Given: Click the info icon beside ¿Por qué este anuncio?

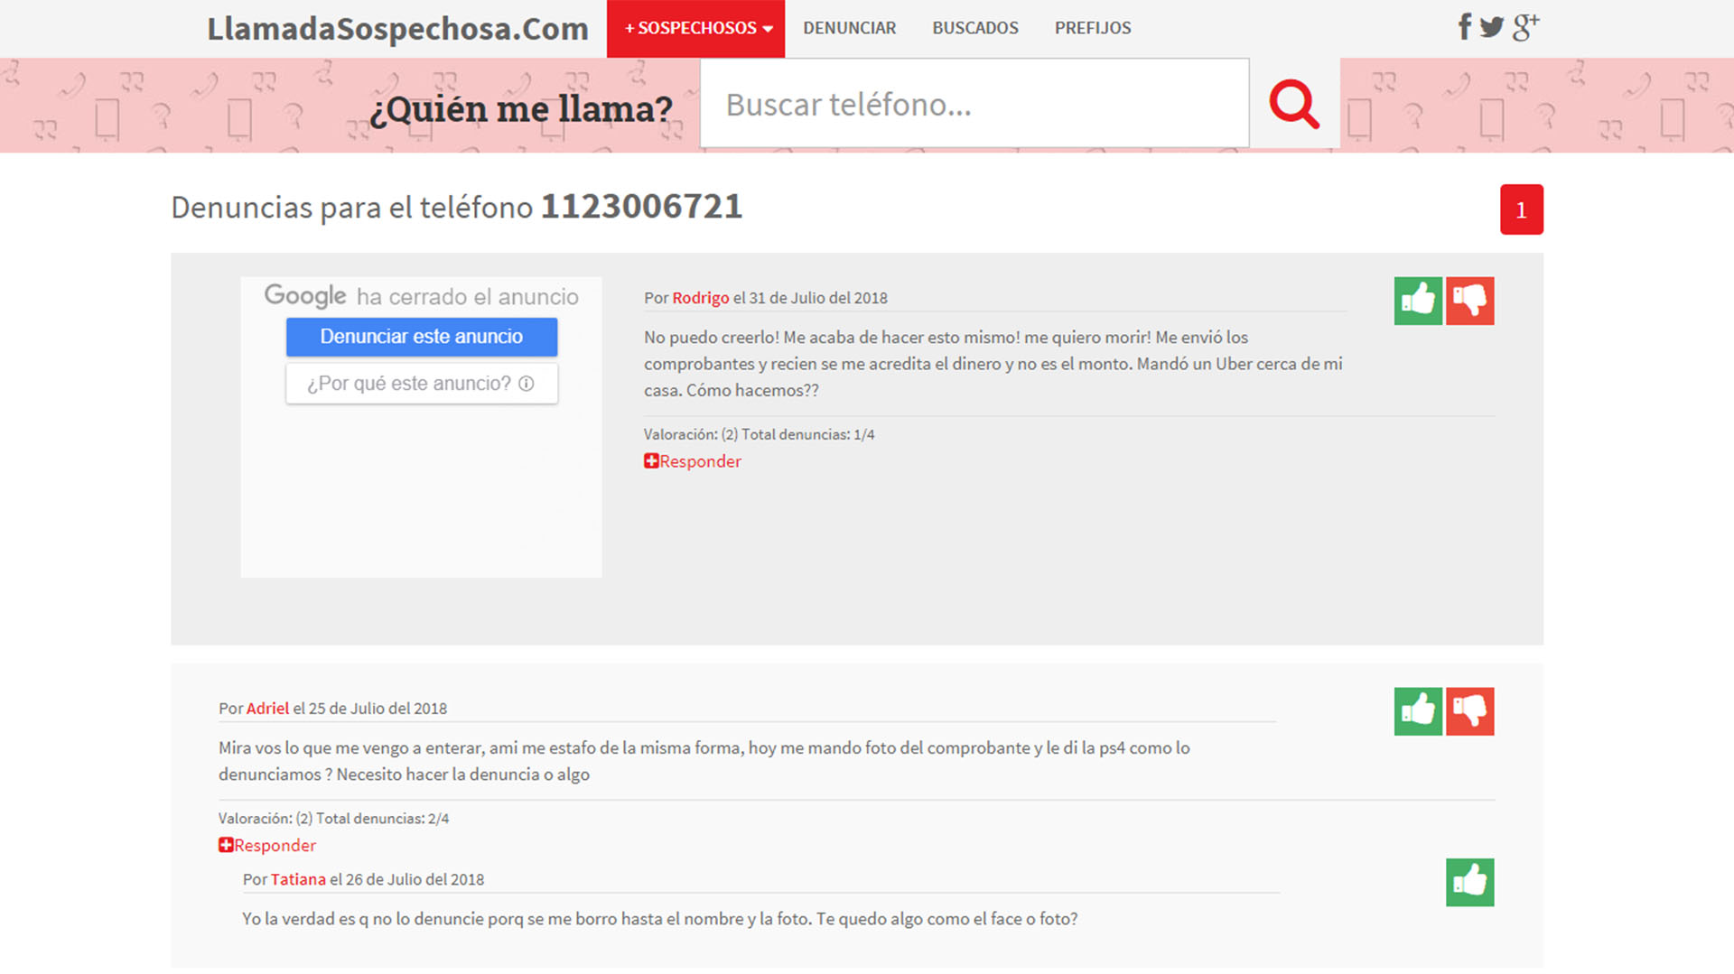Looking at the screenshot, I should pyautogui.click(x=527, y=384).
